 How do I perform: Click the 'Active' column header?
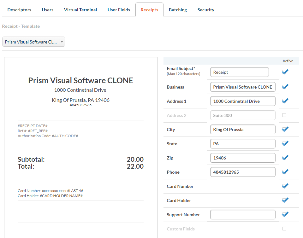coord(288,61)
